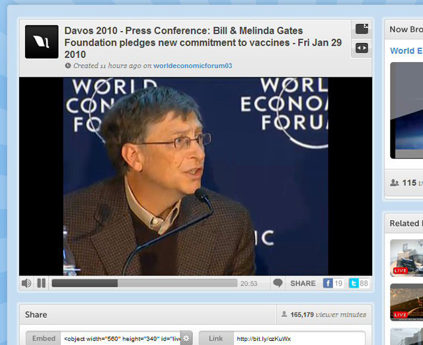Toggle wide player mode arrows icon
Viewport: 423px width, 345px height.
[362, 48]
